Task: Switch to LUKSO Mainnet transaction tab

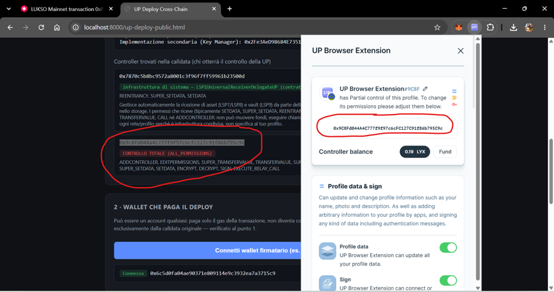Action: [66, 9]
